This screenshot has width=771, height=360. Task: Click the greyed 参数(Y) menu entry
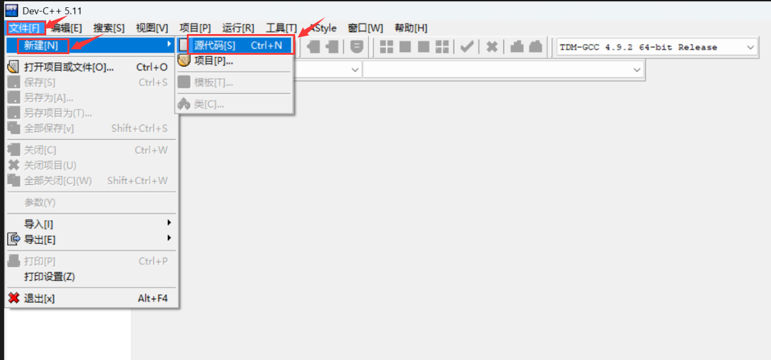pos(91,202)
